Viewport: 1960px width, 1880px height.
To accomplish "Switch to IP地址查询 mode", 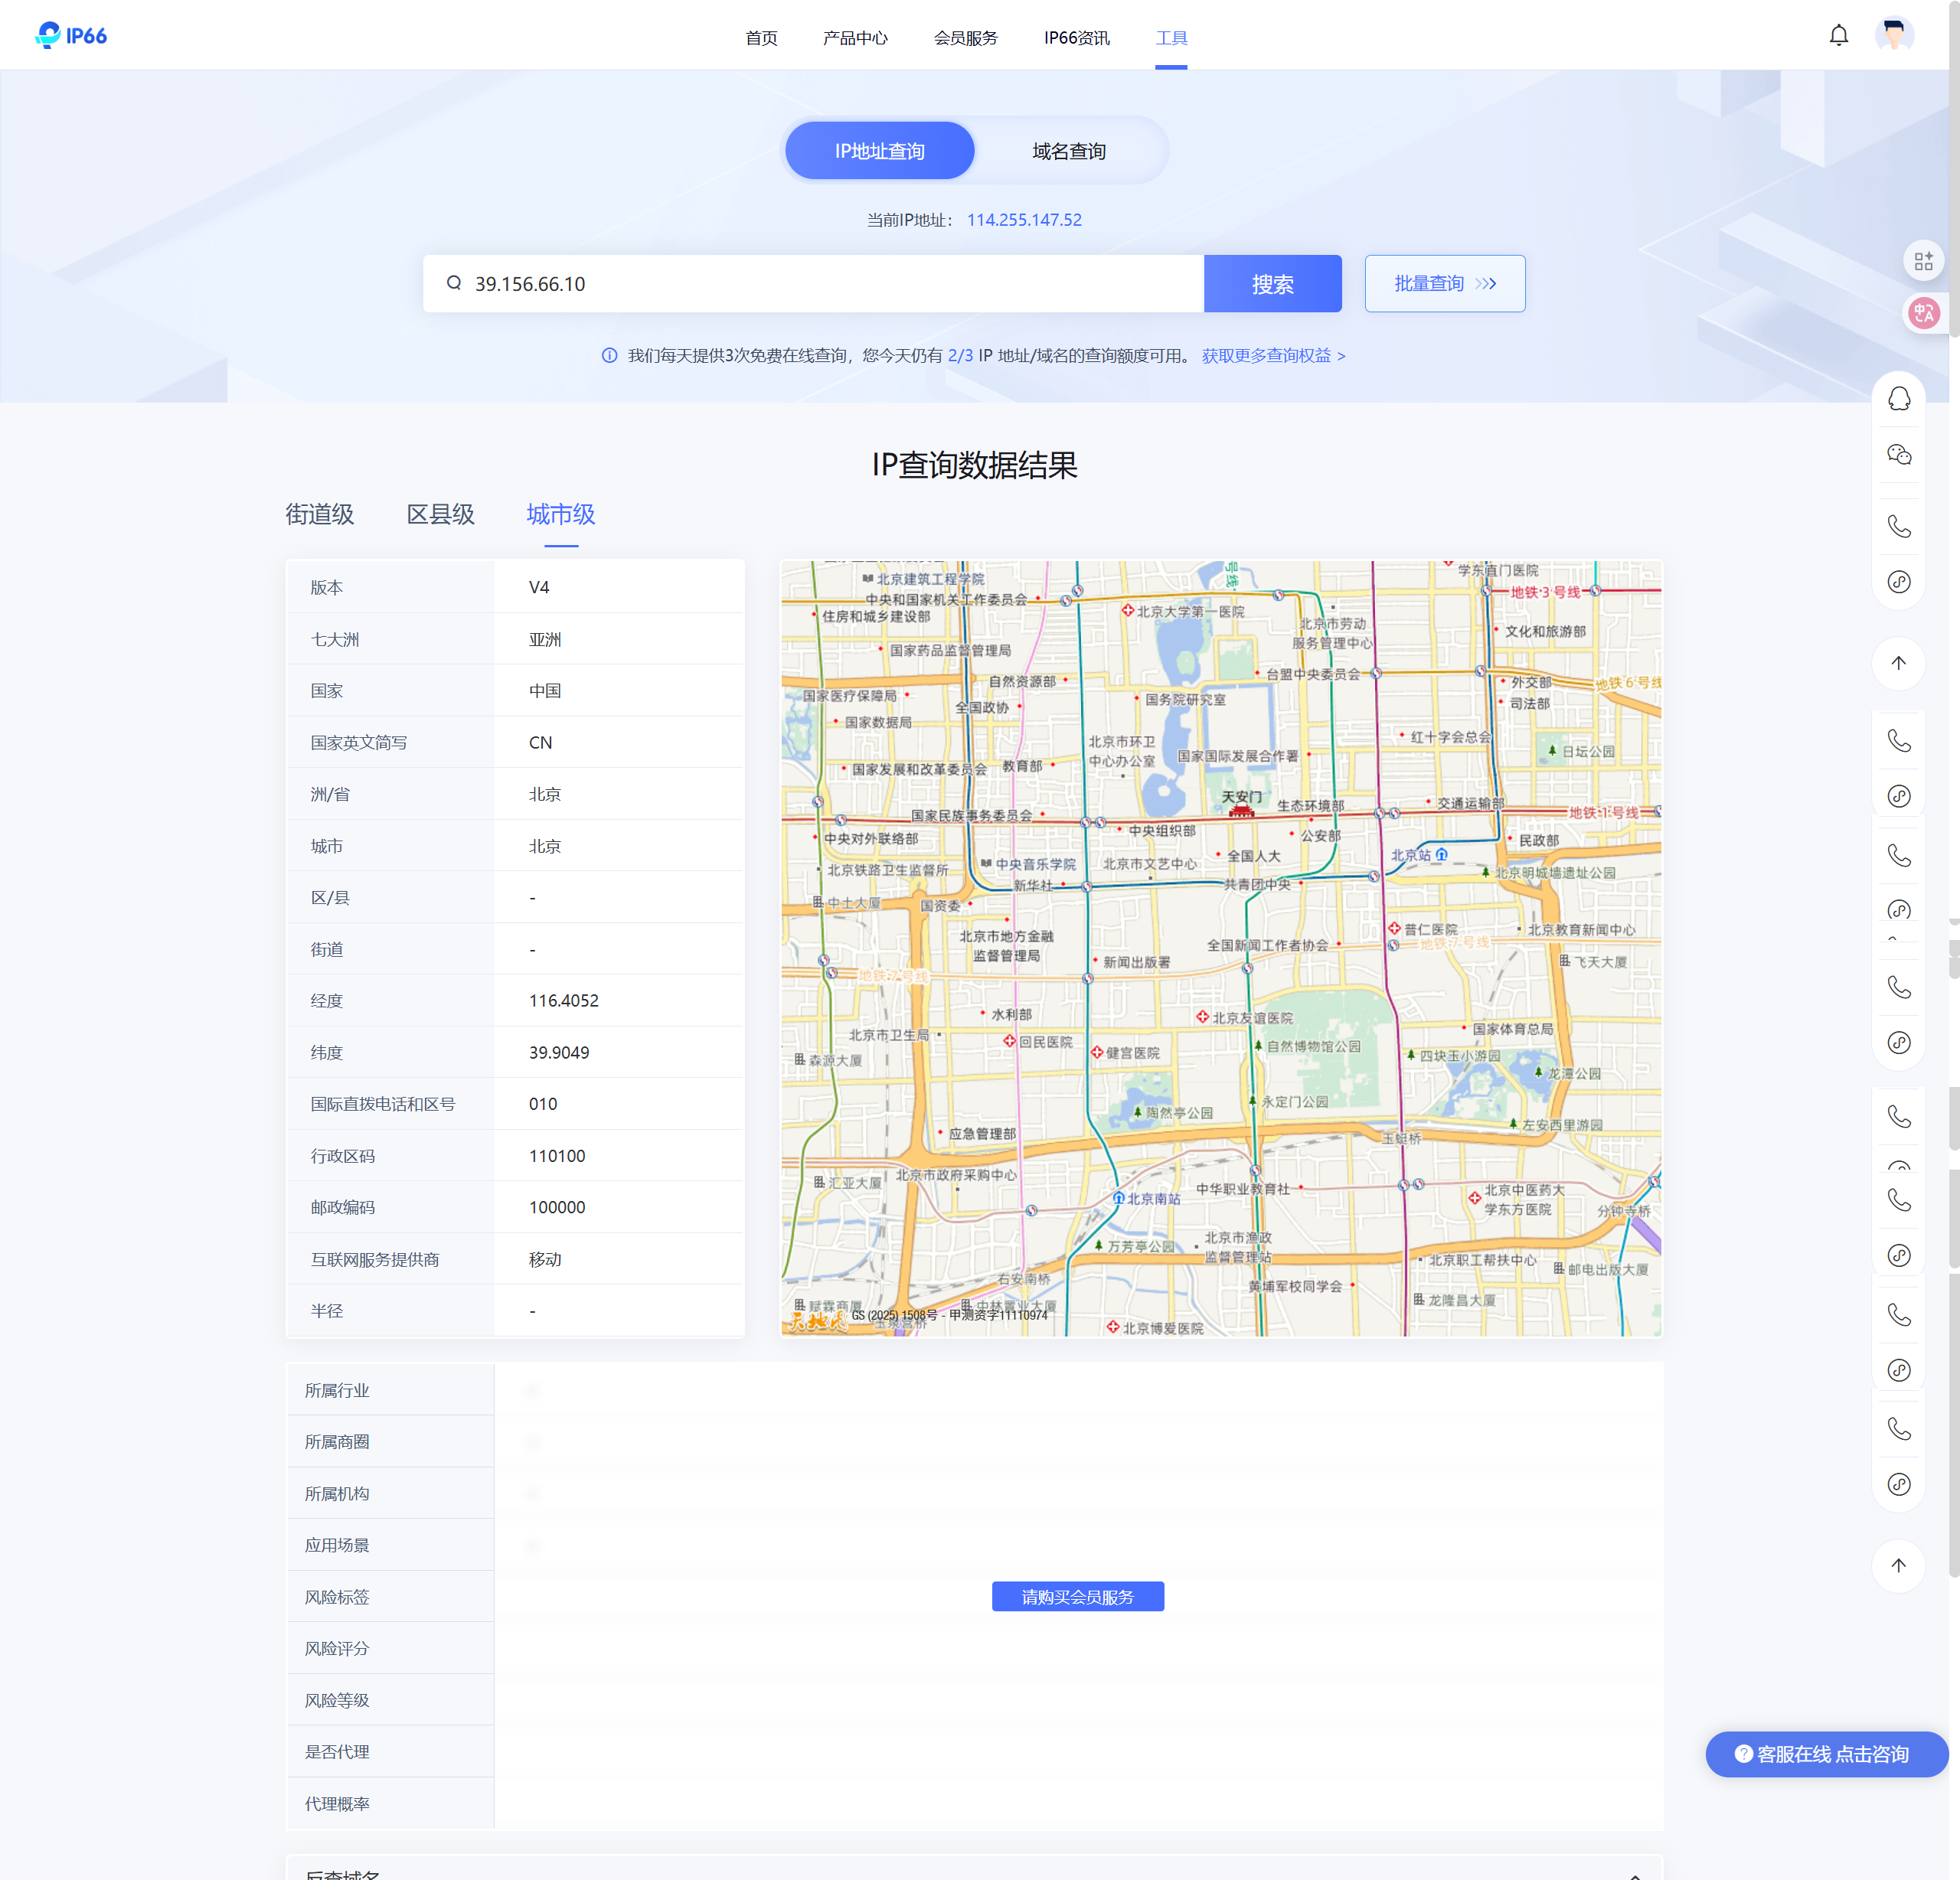I will pyautogui.click(x=879, y=151).
